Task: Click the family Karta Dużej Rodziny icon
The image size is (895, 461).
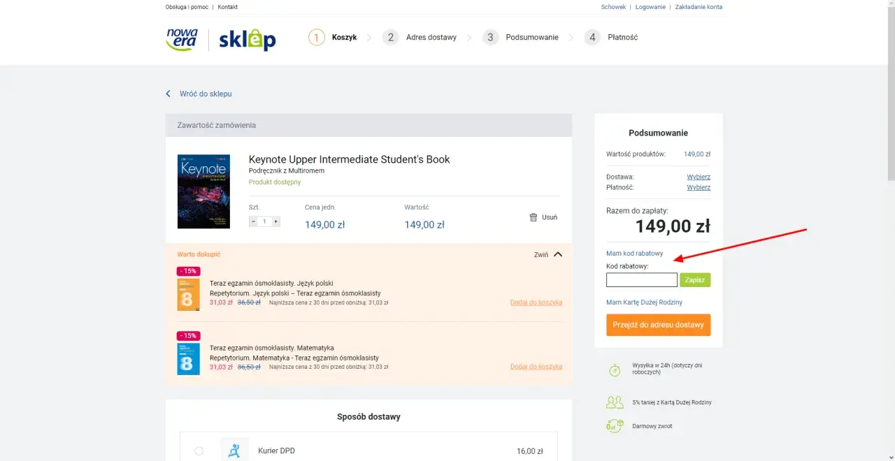Action: coord(615,402)
